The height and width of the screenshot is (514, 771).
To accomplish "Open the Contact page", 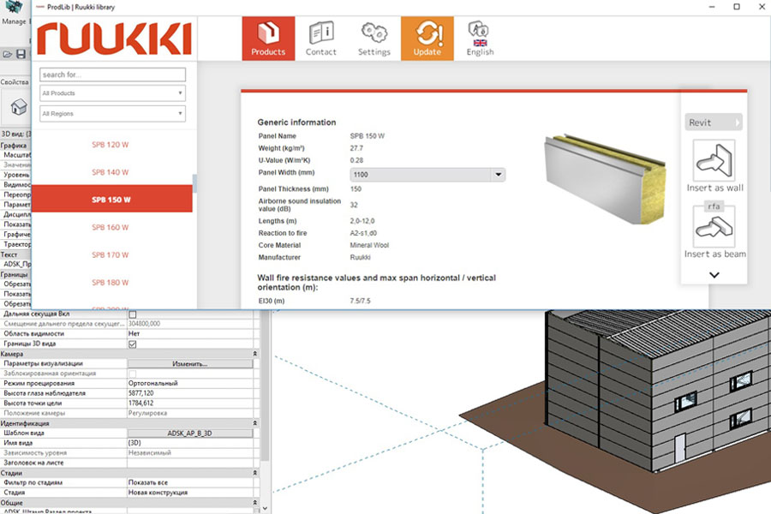I will (x=321, y=39).
